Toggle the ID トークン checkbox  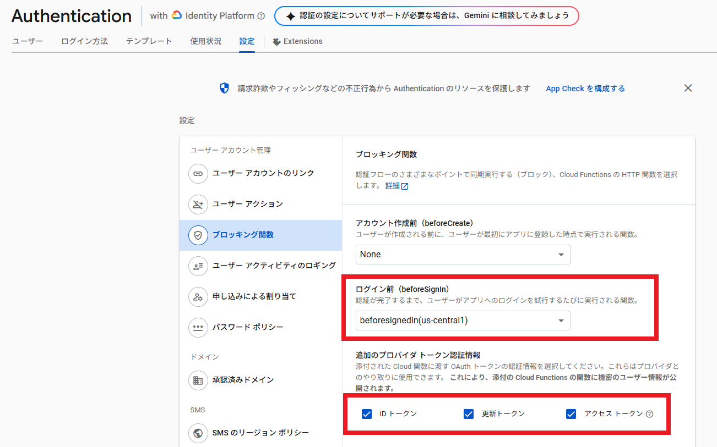click(367, 414)
